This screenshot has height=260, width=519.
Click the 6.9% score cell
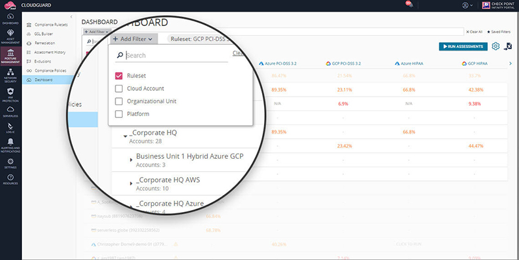click(x=343, y=104)
